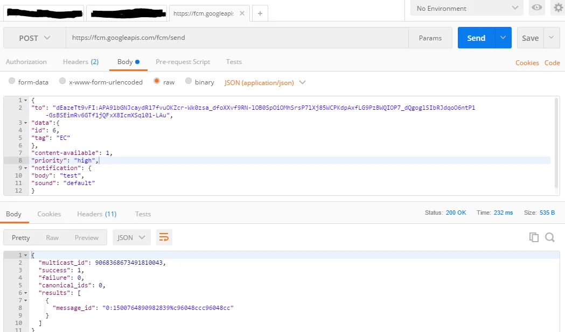Open the response Headers (11) tab
The width and height of the screenshot is (565, 332).
pyautogui.click(x=96, y=214)
